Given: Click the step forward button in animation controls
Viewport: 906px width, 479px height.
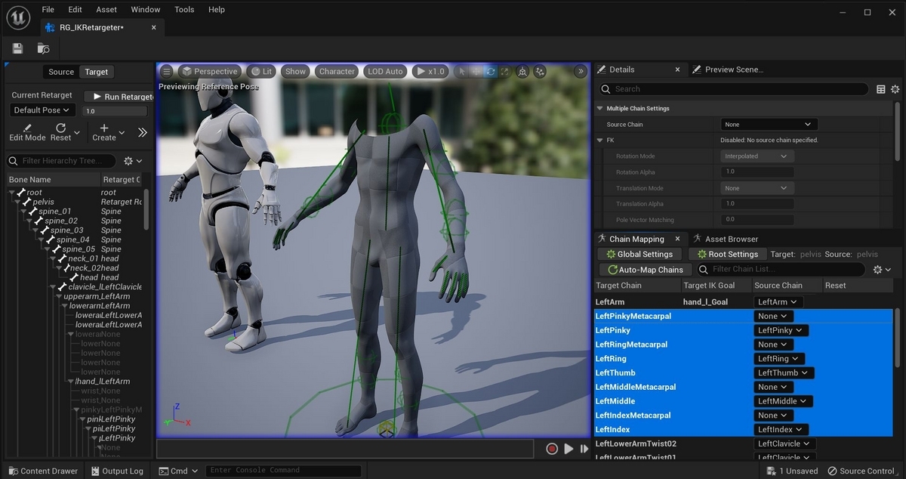Looking at the screenshot, I should click(x=584, y=449).
